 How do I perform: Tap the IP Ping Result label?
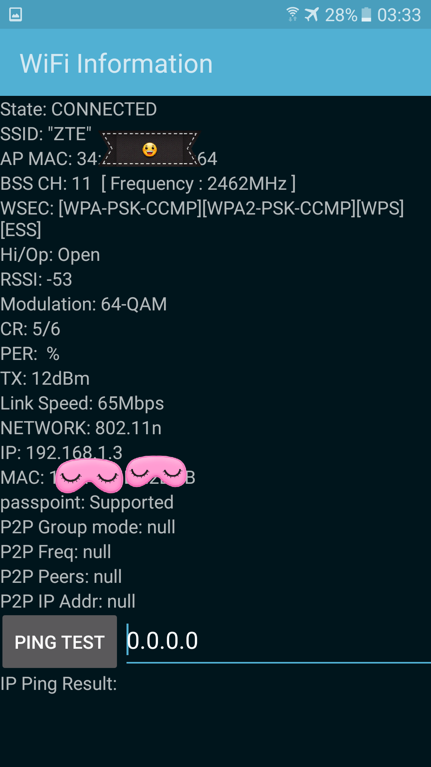click(x=59, y=684)
